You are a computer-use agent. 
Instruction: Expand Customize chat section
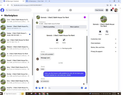103,39
